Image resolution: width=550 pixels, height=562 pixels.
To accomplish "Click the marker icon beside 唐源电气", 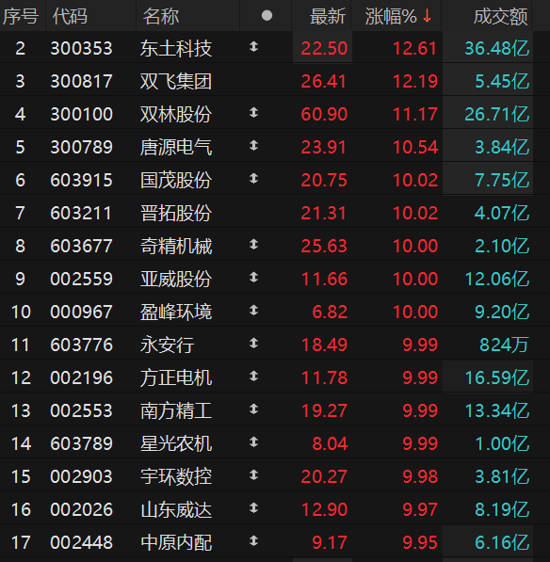I will [254, 146].
